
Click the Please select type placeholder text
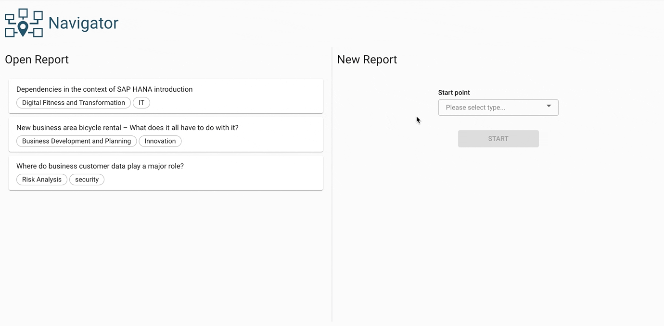coord(475,108)
